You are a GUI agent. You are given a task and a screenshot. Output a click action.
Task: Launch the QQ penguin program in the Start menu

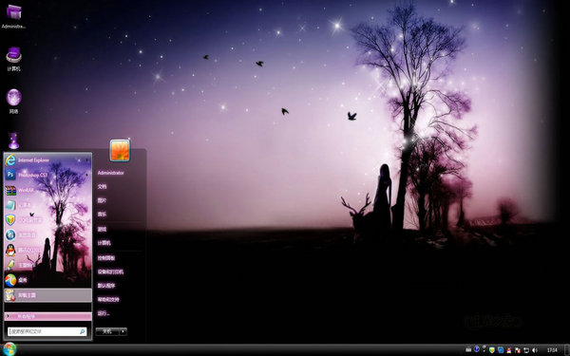(x=47, y=250)
